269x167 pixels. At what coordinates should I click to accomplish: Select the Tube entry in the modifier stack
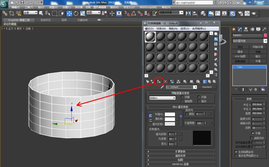coord(239,67)
